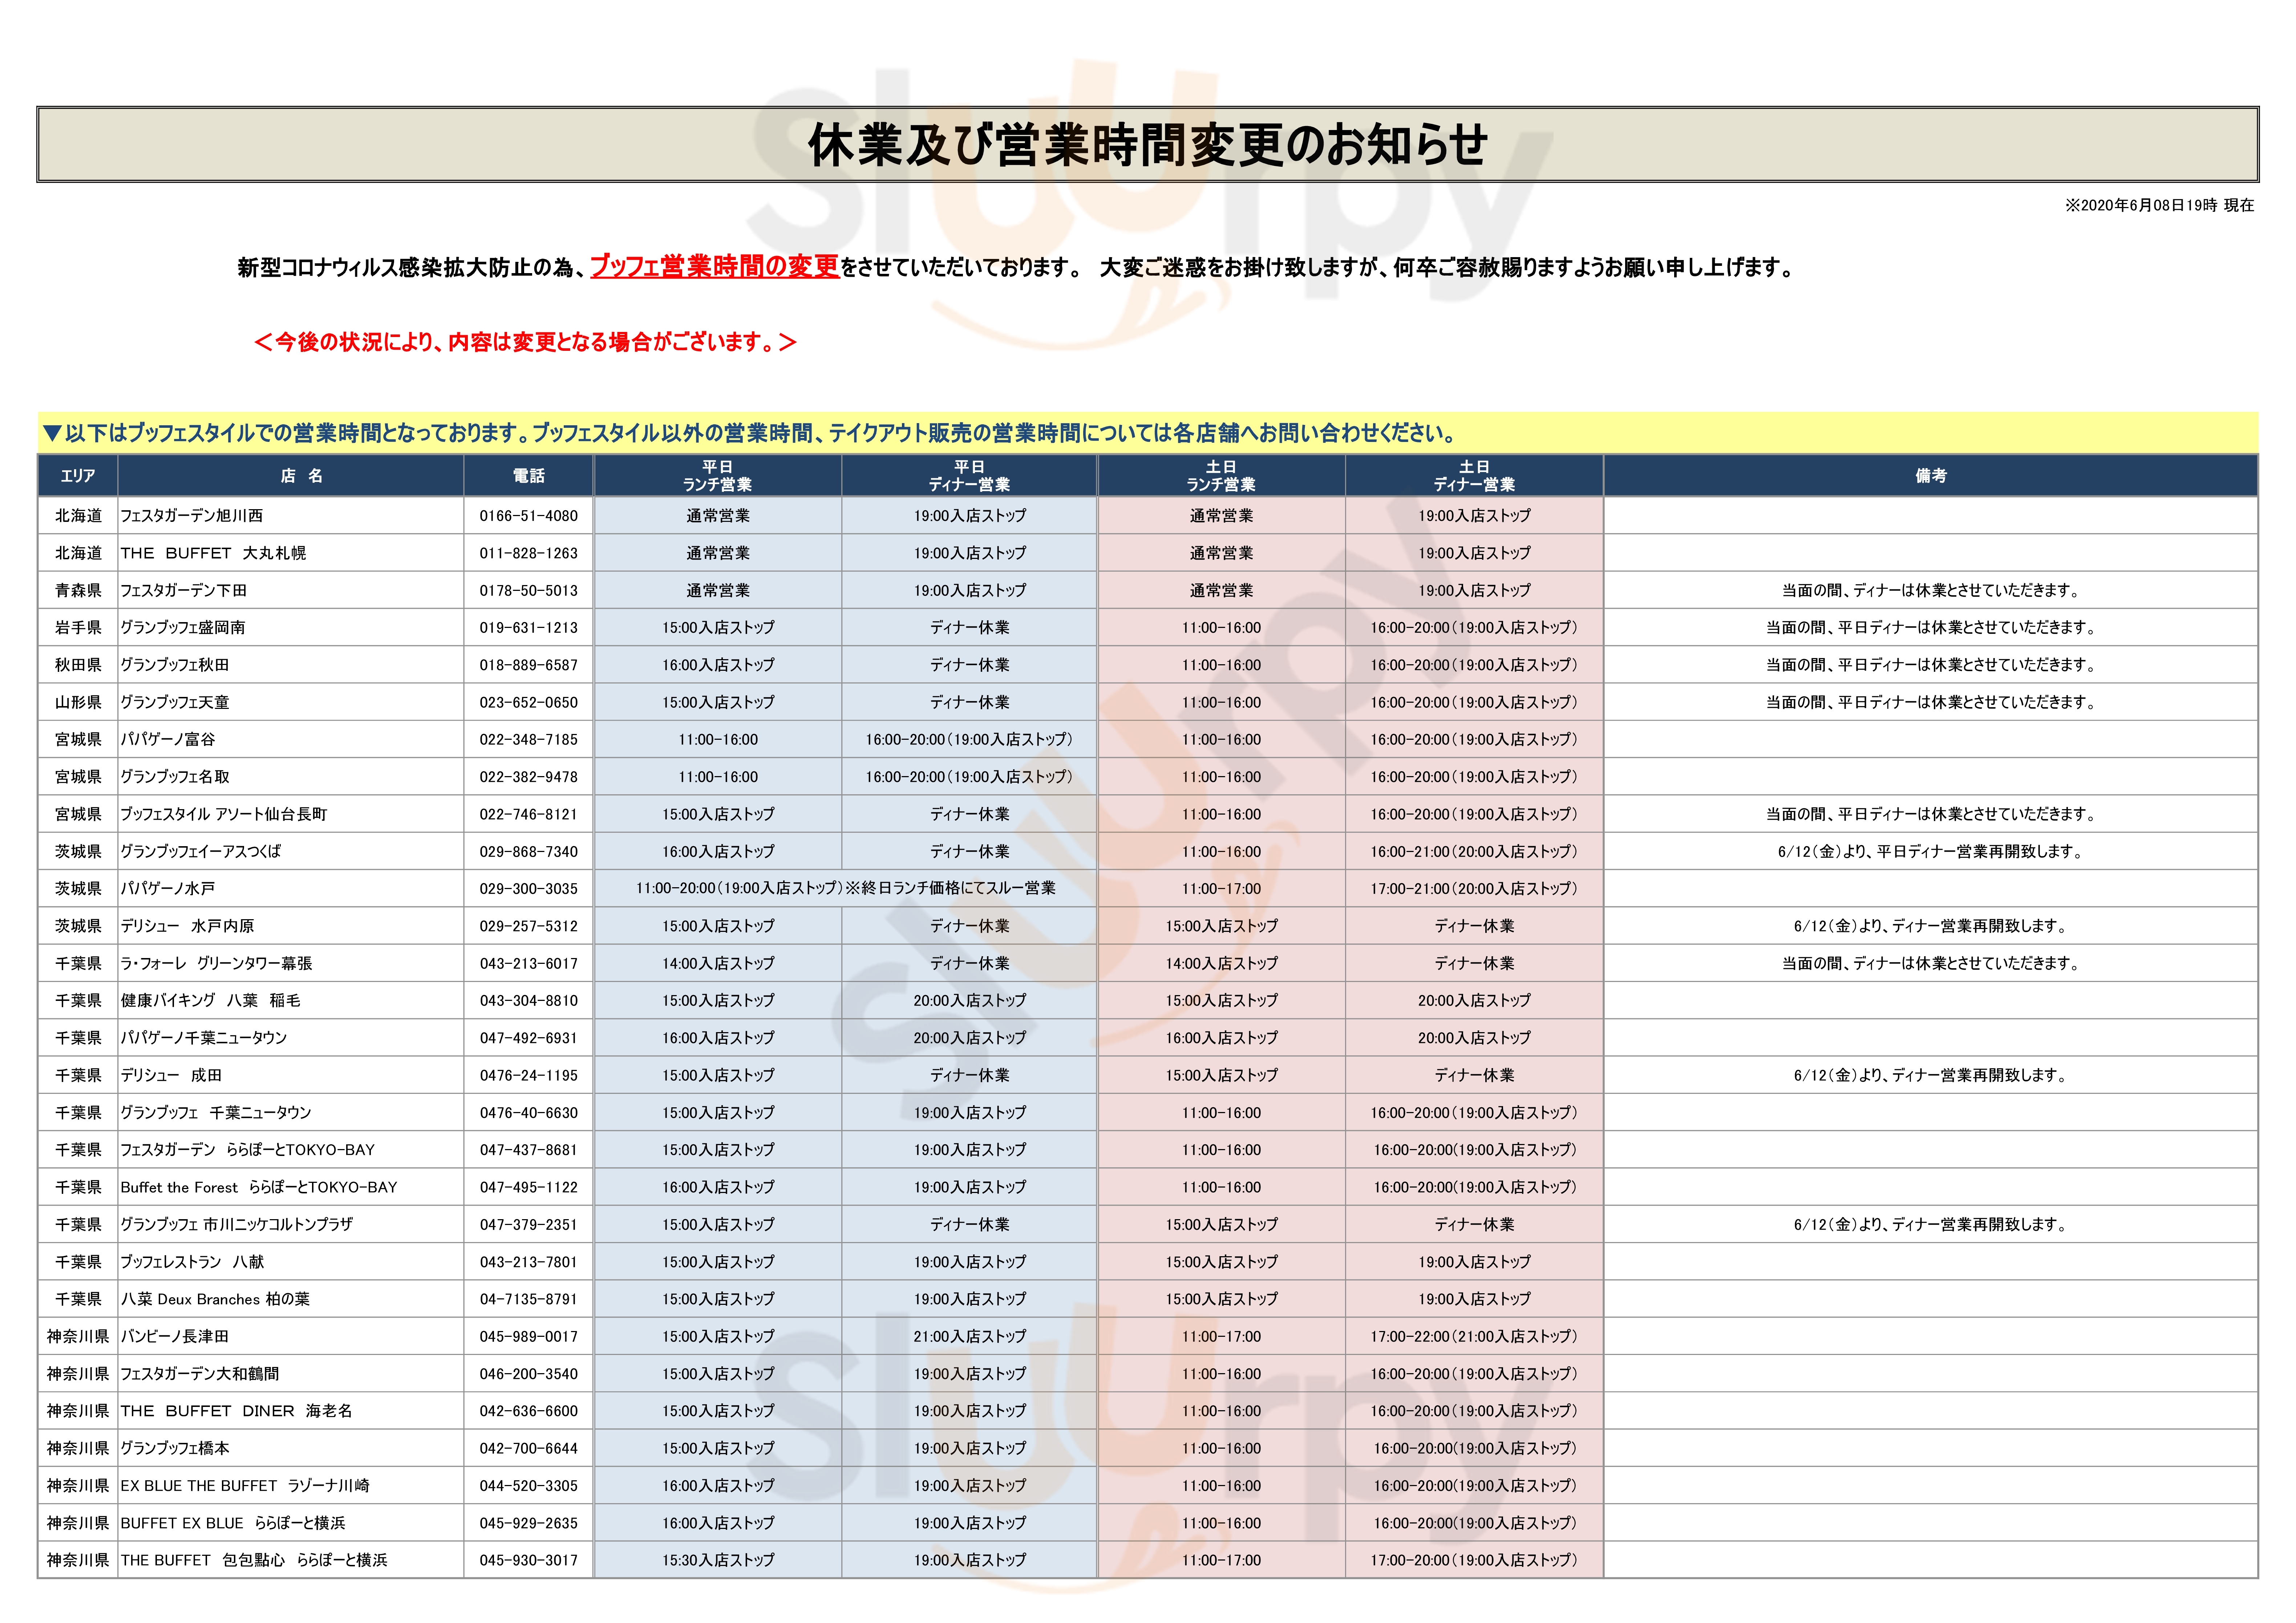Viewport: 2296px width, 1623px height.
Task: Click the 電話 column header
Action: [x=528, y=476]
